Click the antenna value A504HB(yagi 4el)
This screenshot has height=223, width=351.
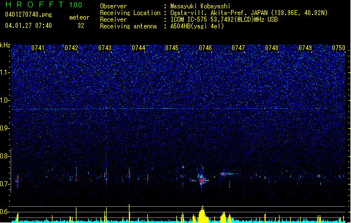click(x=197, y=26)
